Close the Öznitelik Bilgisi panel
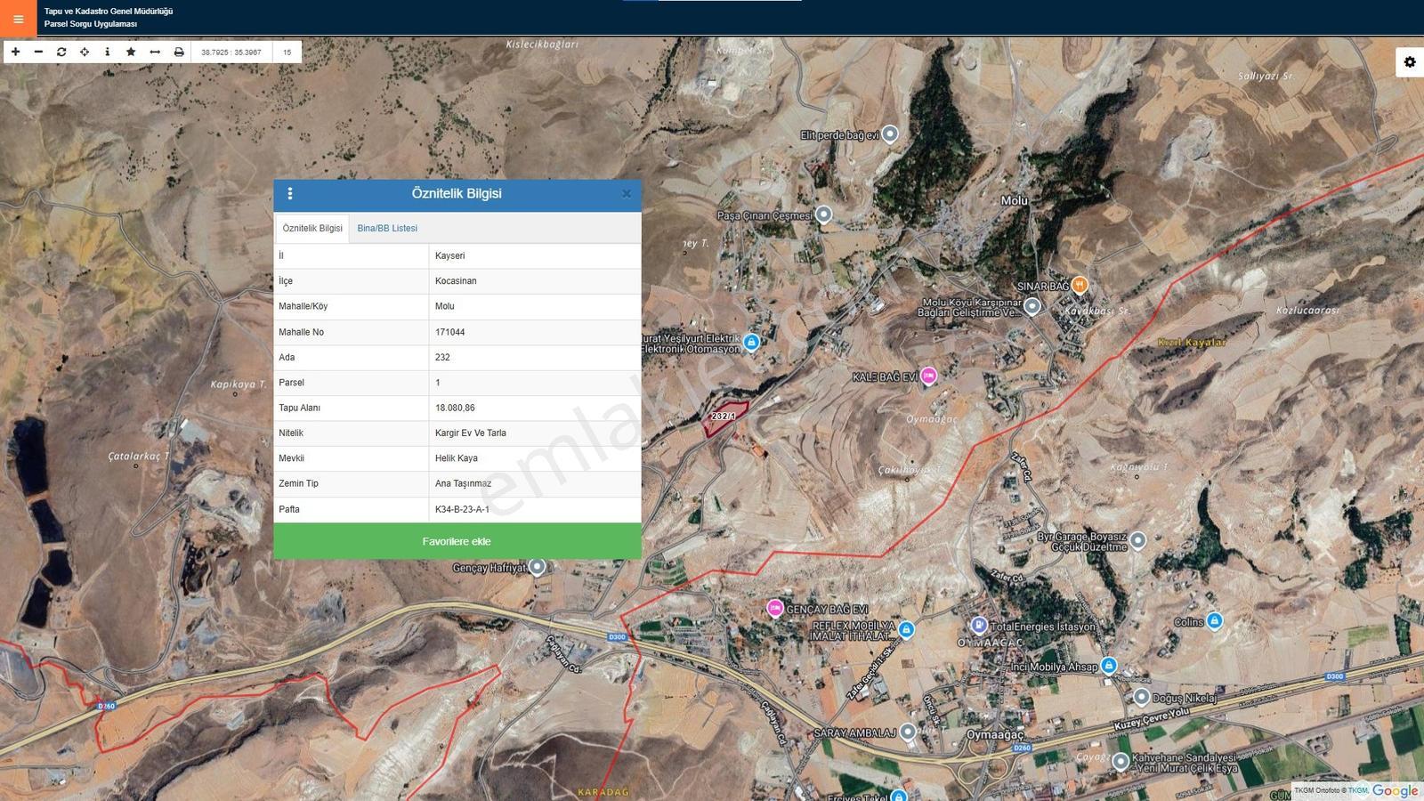The image size is (1424, 801). 627,193
